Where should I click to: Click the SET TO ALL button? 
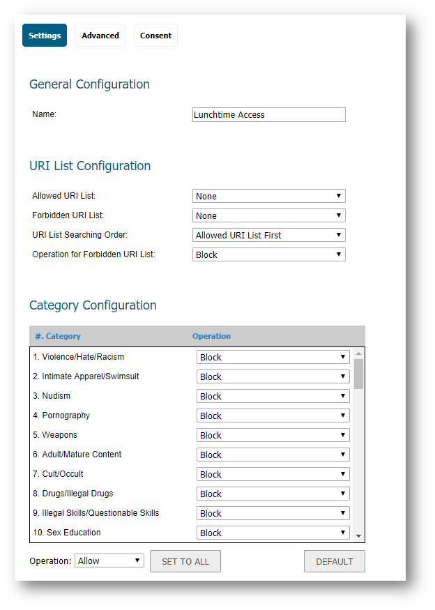tap(185, 561)
